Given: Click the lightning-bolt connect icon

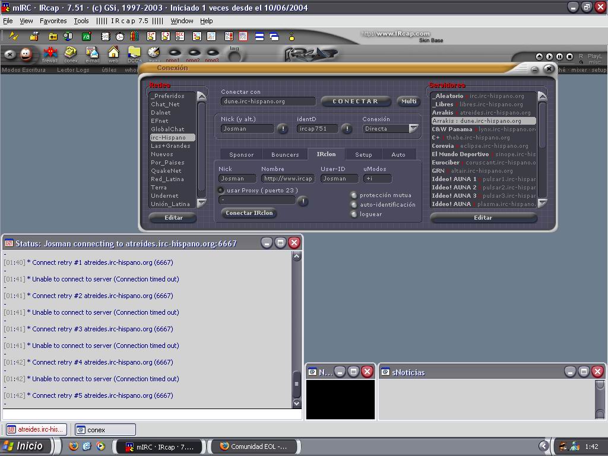Looking at the screenshot, I should (x=14, y=36).
